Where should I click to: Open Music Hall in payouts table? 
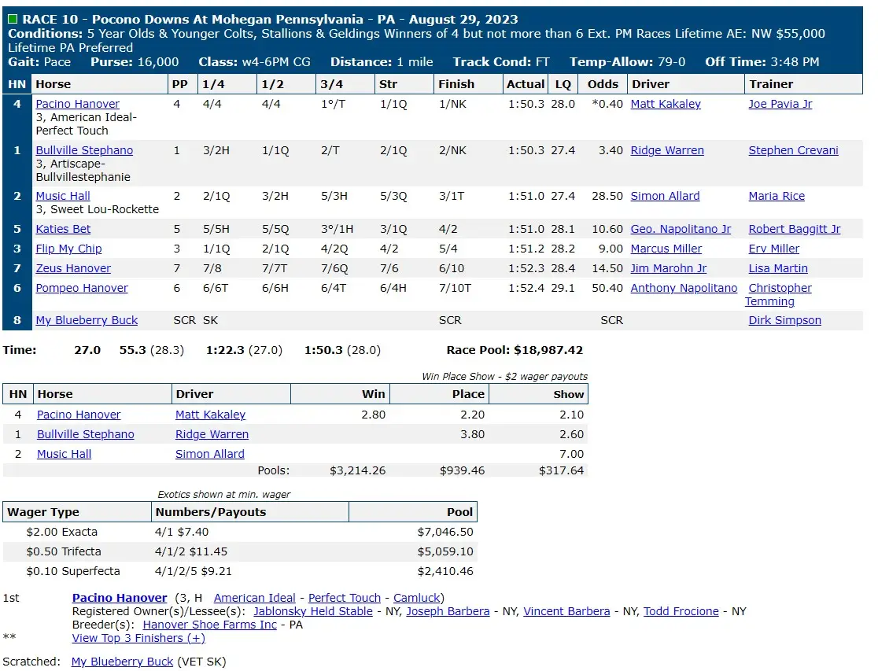[x=64, y=454]
